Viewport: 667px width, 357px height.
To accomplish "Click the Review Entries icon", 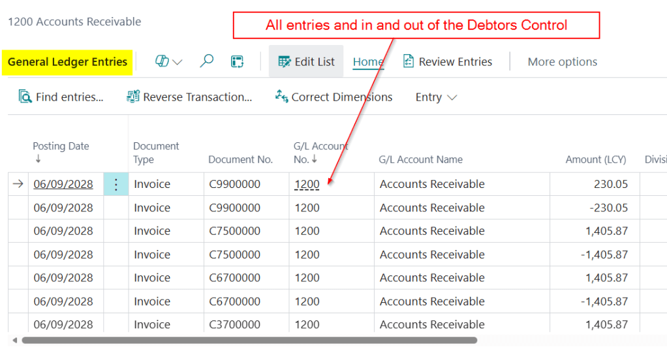I will coord(409,61).
